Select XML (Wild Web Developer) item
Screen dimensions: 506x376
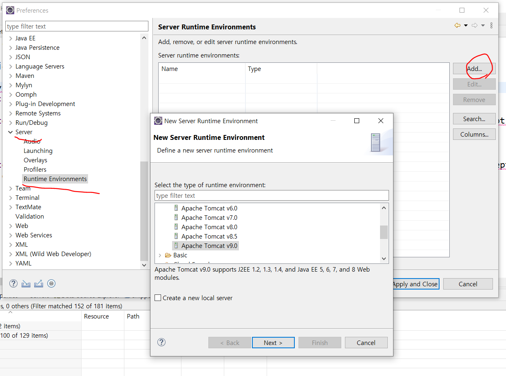point(53,254)
